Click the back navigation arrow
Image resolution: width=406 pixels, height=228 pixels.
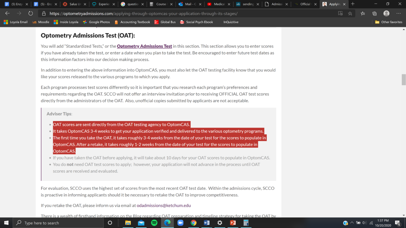click(7, 14)
